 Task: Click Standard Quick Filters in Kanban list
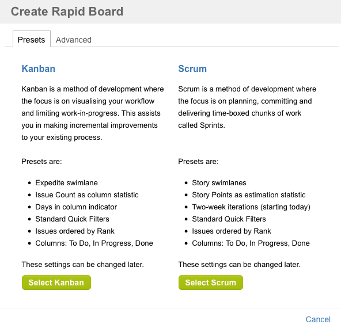pos(72,219)
